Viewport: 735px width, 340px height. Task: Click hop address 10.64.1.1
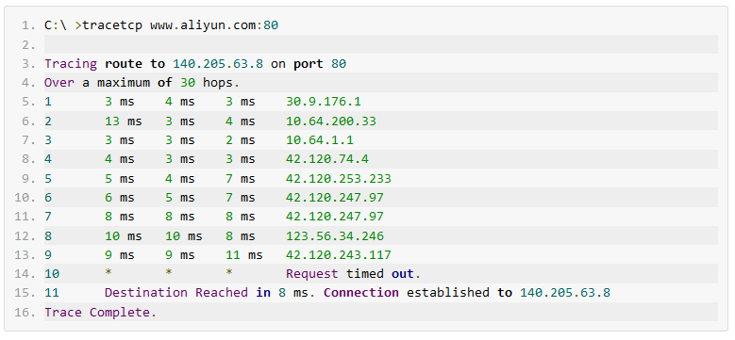320,140
